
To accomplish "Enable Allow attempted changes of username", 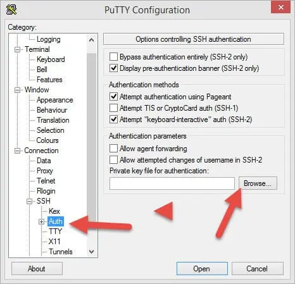I will [x=113, y=160].
